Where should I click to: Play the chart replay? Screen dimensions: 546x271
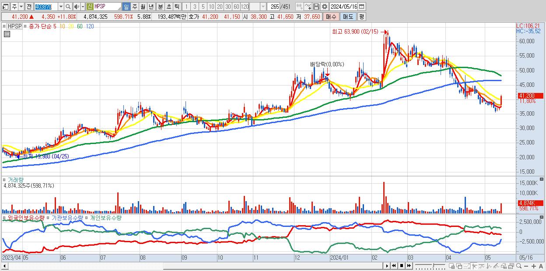click(x=387, y=266)
